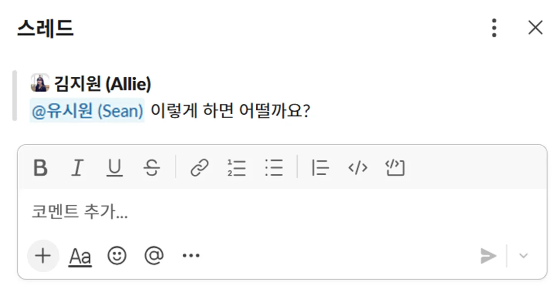Insert a code block
Viewport: 556px width, 289px height.
pos(395,168)
